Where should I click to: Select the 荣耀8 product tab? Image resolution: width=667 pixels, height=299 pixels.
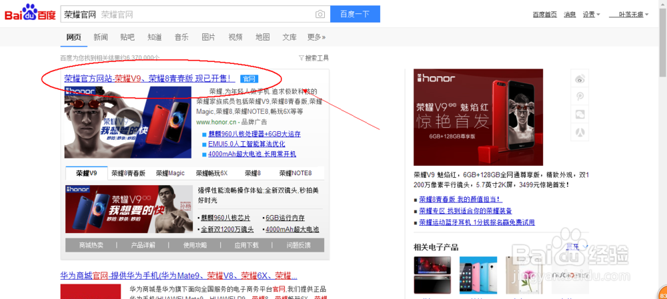click(253, 173)
